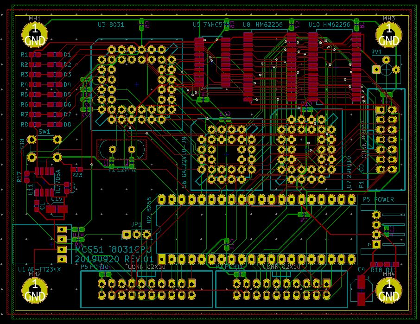The height and width of the screenshot is (324, 420).
Task: Select the MH3 GND mounting hole
Action: coord(388,35)
